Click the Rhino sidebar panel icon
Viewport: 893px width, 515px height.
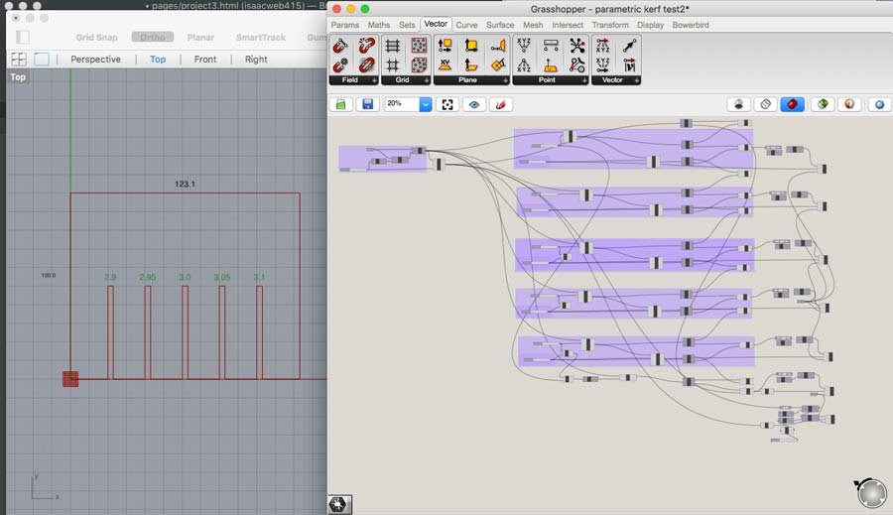[x=22, y=37]
